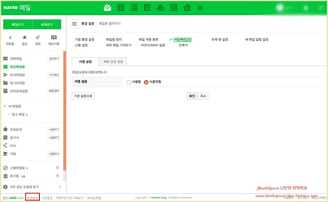The width and height of the screenshot is (328, 202).
Task: Open the 메일 자동 분류 menu
Action: coord(148,39)
